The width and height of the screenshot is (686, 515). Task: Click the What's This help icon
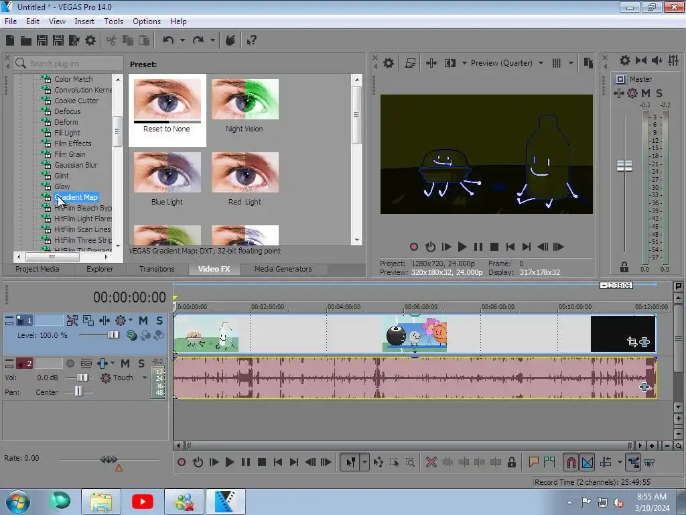point(251,41)
